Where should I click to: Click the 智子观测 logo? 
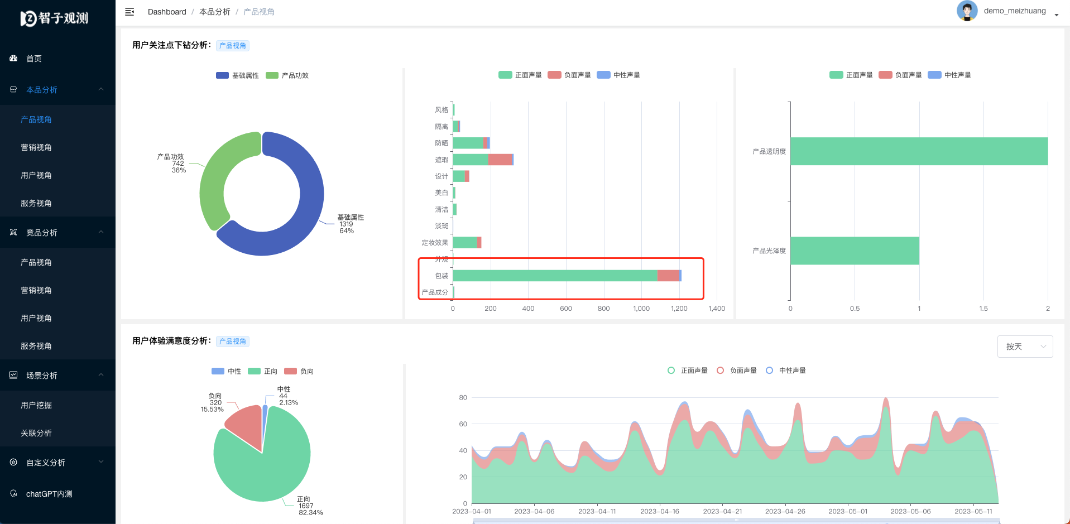[x=55, y=18]
